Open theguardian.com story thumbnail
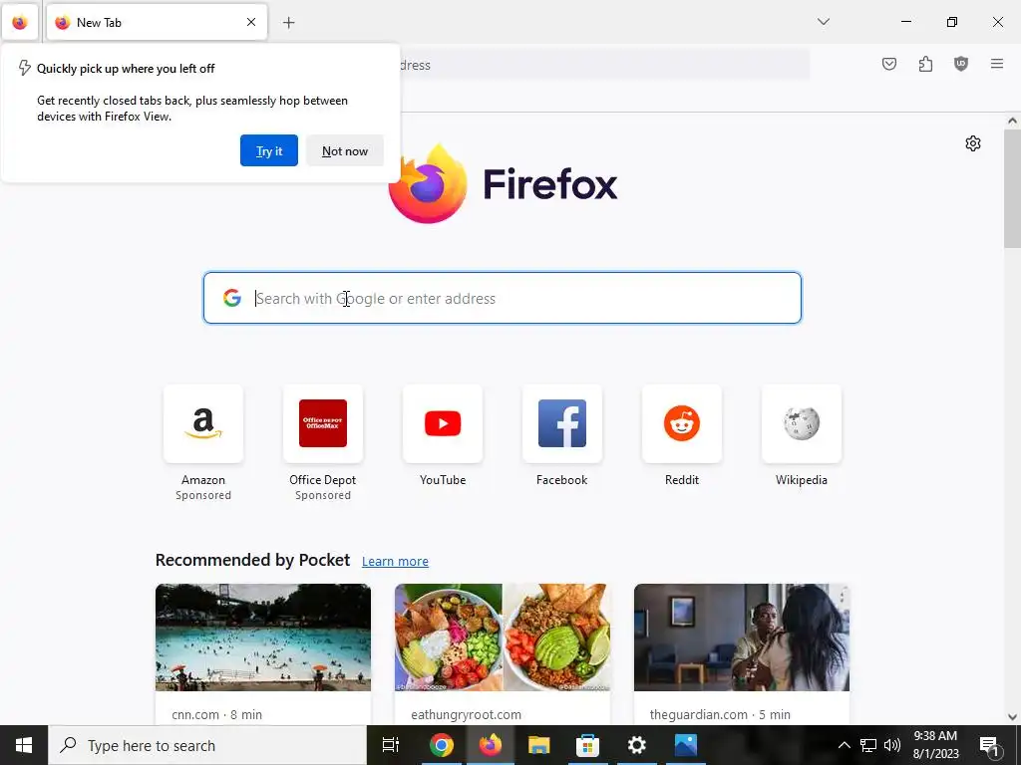Viewport: 1021px width, 765px height. pyautogui.click(x=742, y=637)
